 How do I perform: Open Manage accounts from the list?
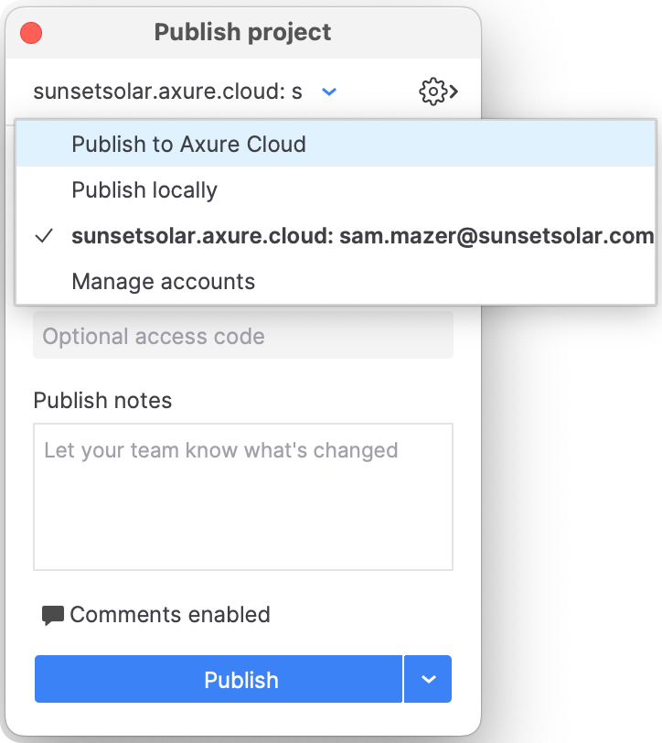click(x=163, y=282)
